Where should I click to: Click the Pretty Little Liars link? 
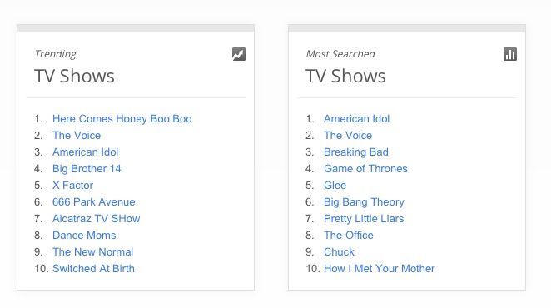(364, 219)
